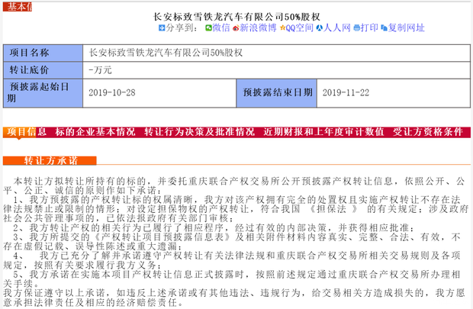Select the end date 2019-11-22

click(346, 92)
